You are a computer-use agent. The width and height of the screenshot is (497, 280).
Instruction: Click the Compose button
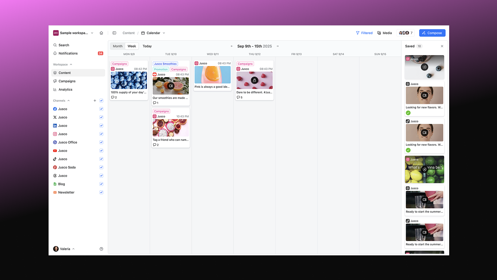432,33
